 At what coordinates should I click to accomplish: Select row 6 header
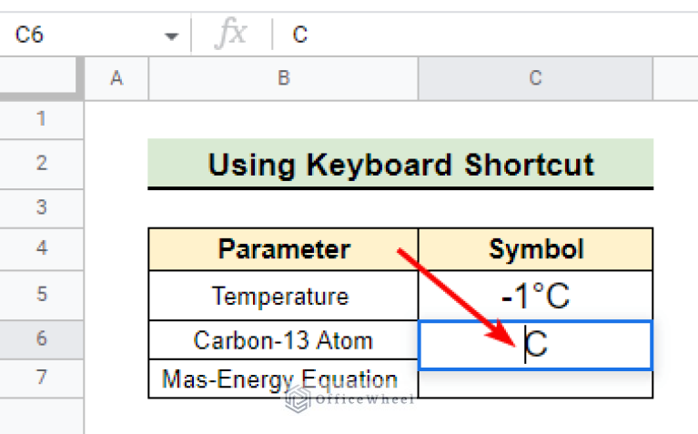41,338
